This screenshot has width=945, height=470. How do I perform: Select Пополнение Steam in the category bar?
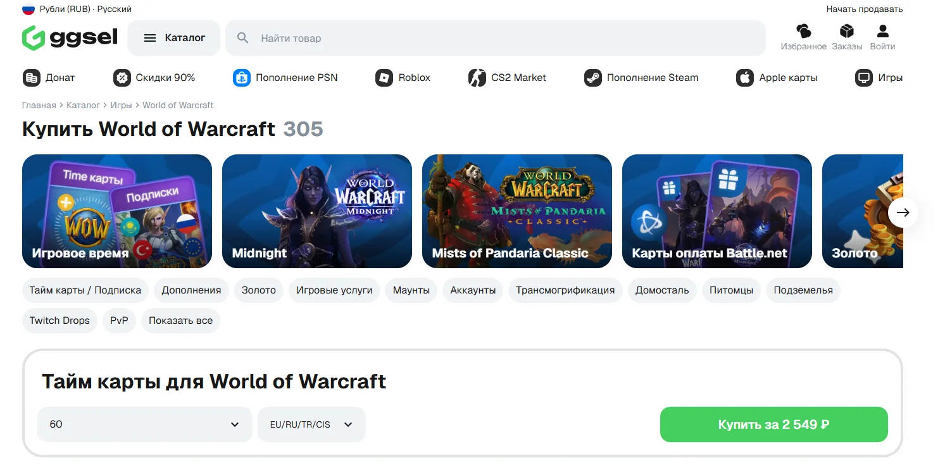(641, 78)
